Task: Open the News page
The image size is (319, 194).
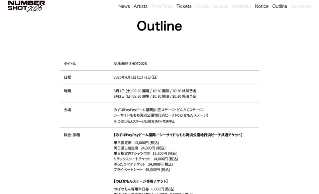Action: pyautogui.click(x=124, y=6)
